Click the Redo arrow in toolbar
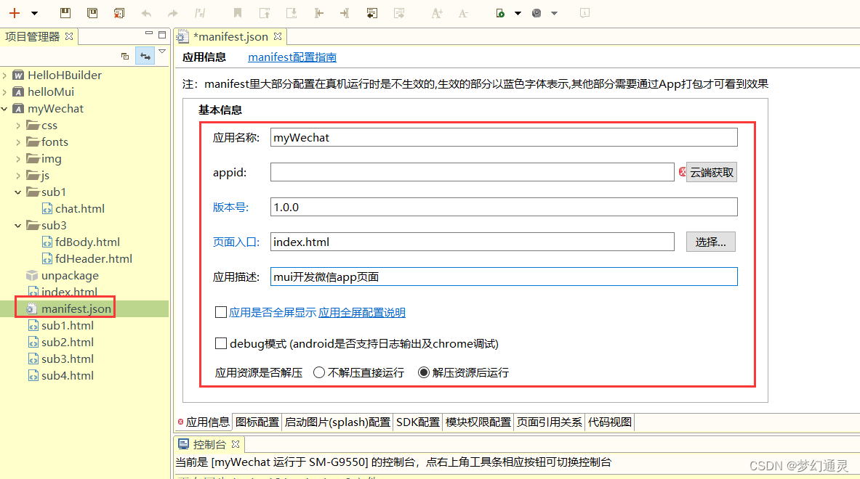This screenshot has width=860, height=479. click(172, 12)
